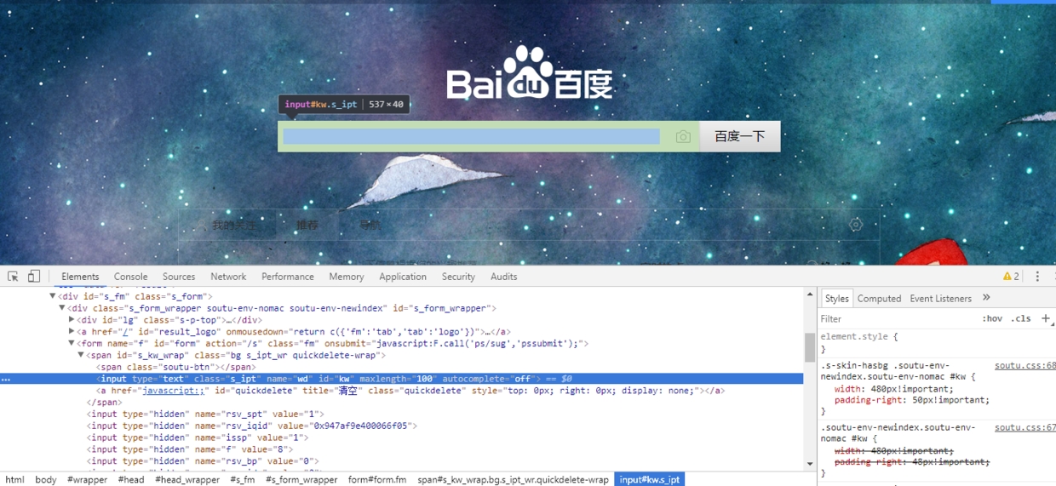Toggle the :hov element state panel

tap(992, 318)
